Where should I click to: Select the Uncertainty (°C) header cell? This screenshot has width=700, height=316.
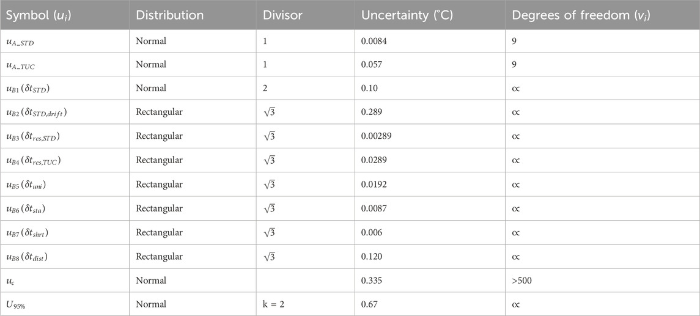pyautogui.click(x=408, y=15)
